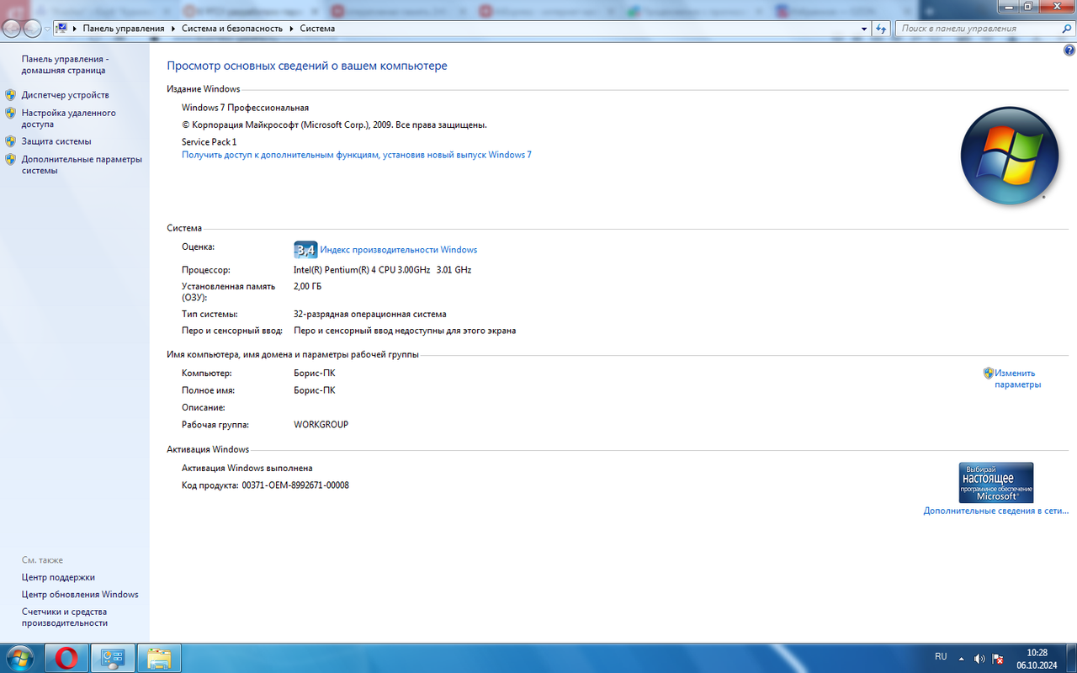1077x673 pixels.
Task: Click the shield icon next to Изменить параметры
Action: pos(989,373)
